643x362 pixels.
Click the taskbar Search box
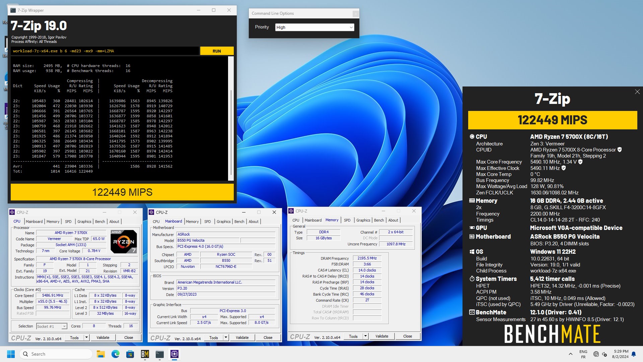click(x=56, y=354)
